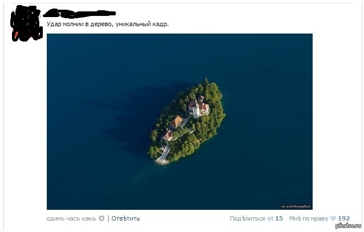Click the blacked-out author name

pyautogui.click(x=79, y=13)
